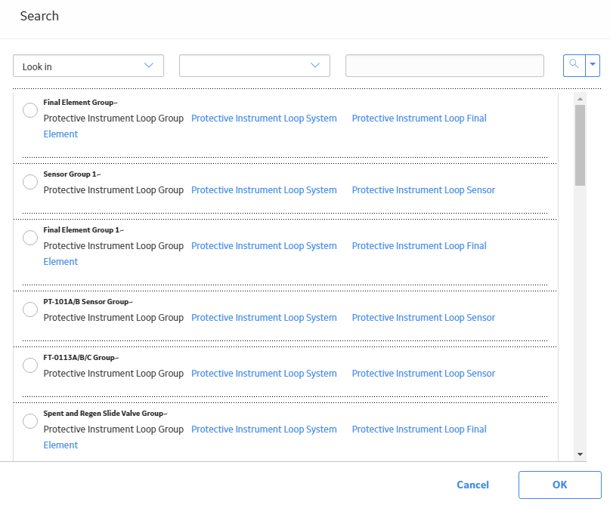
Task: Select the Sensor Group 1 radio button
Action: (x=30, y=182)
